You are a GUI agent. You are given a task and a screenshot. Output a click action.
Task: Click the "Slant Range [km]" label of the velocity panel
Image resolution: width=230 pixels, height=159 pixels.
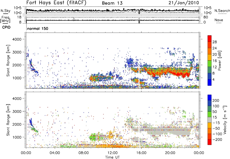coord(8,120)
